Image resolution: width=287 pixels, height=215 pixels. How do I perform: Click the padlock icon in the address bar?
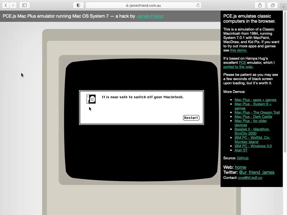click(127, 6)
